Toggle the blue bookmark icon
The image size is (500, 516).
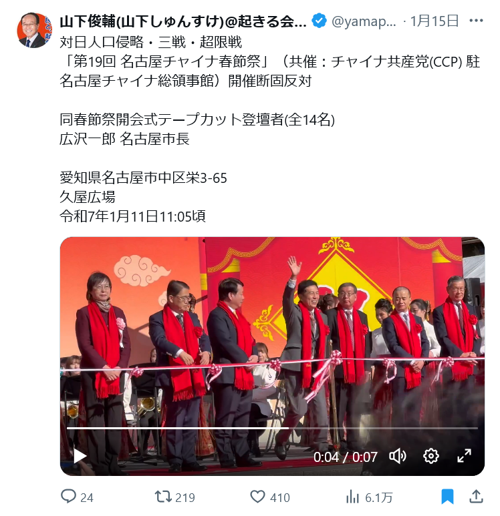pos(447,497)
